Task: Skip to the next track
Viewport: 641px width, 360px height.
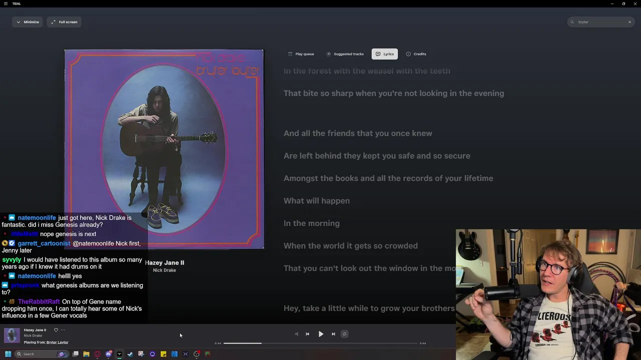Action: (334, 334)
